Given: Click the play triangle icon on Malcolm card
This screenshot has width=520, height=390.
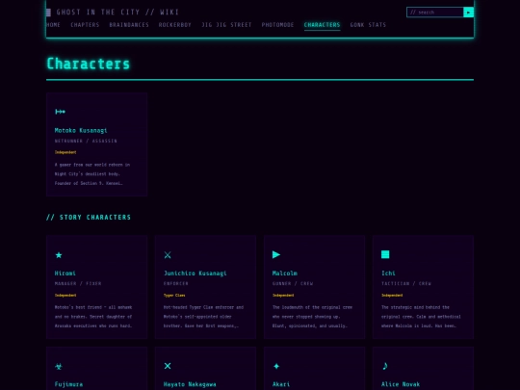Looking at the screenshot, I should click(276, 254).
